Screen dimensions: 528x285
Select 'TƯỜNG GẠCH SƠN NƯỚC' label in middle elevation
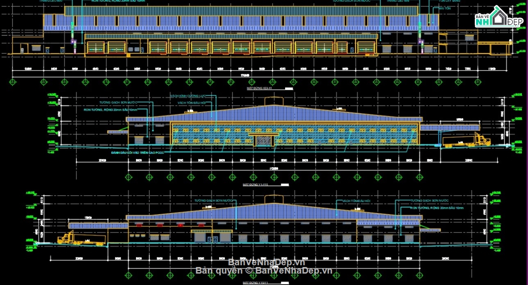(115, 102)
